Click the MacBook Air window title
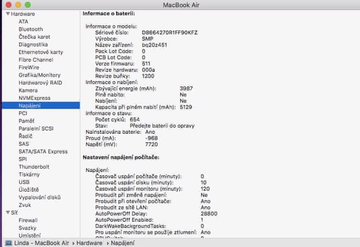The image size is (360, 247). [x=181, y=5]
